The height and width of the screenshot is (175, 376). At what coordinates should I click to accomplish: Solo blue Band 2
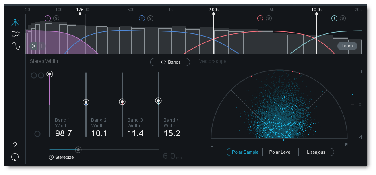[x=150, y=18]
